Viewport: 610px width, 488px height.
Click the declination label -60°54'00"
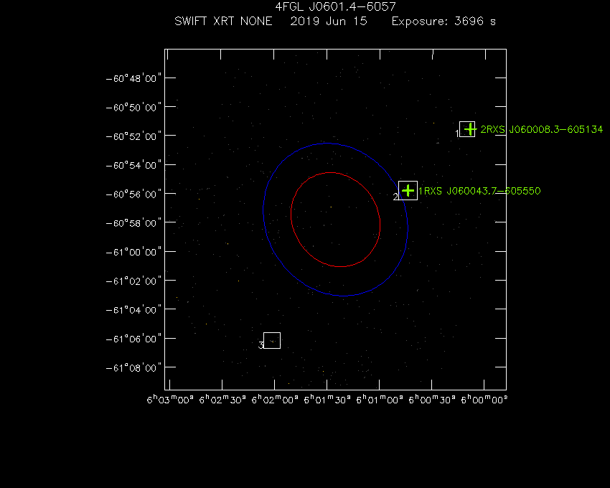click(x=133, y=165)
